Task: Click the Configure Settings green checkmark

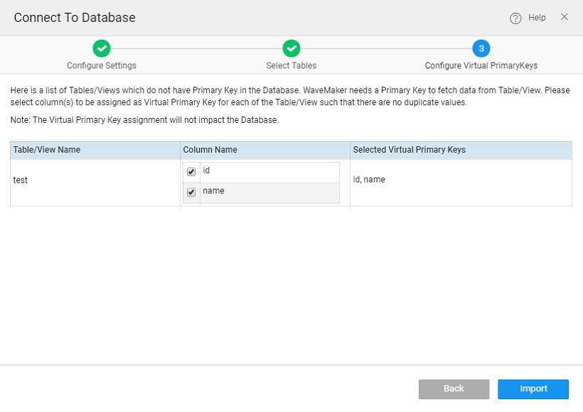Action: click(102, 48)
